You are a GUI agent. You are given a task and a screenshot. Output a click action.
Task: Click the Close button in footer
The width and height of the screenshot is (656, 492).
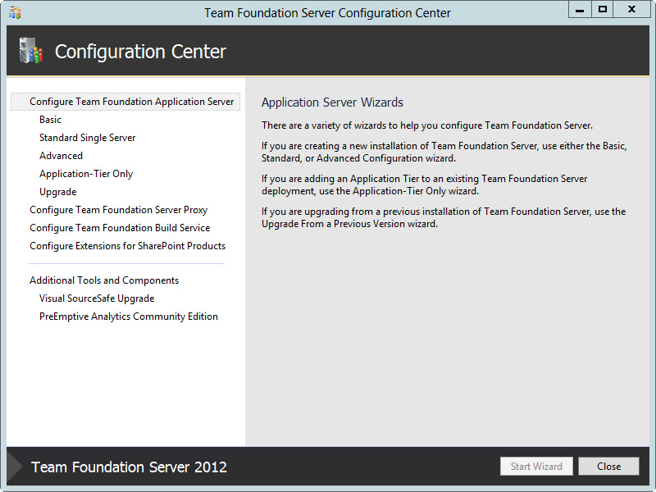[x=608, y=466]
